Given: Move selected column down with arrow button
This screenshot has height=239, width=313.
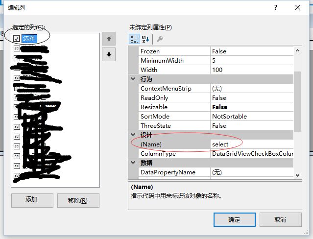Looking at the screenshot, I should click(x=109, y=54).
